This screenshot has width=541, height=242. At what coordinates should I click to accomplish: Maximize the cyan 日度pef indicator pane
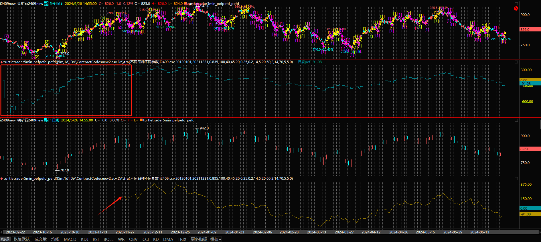(x=516, y=62)
